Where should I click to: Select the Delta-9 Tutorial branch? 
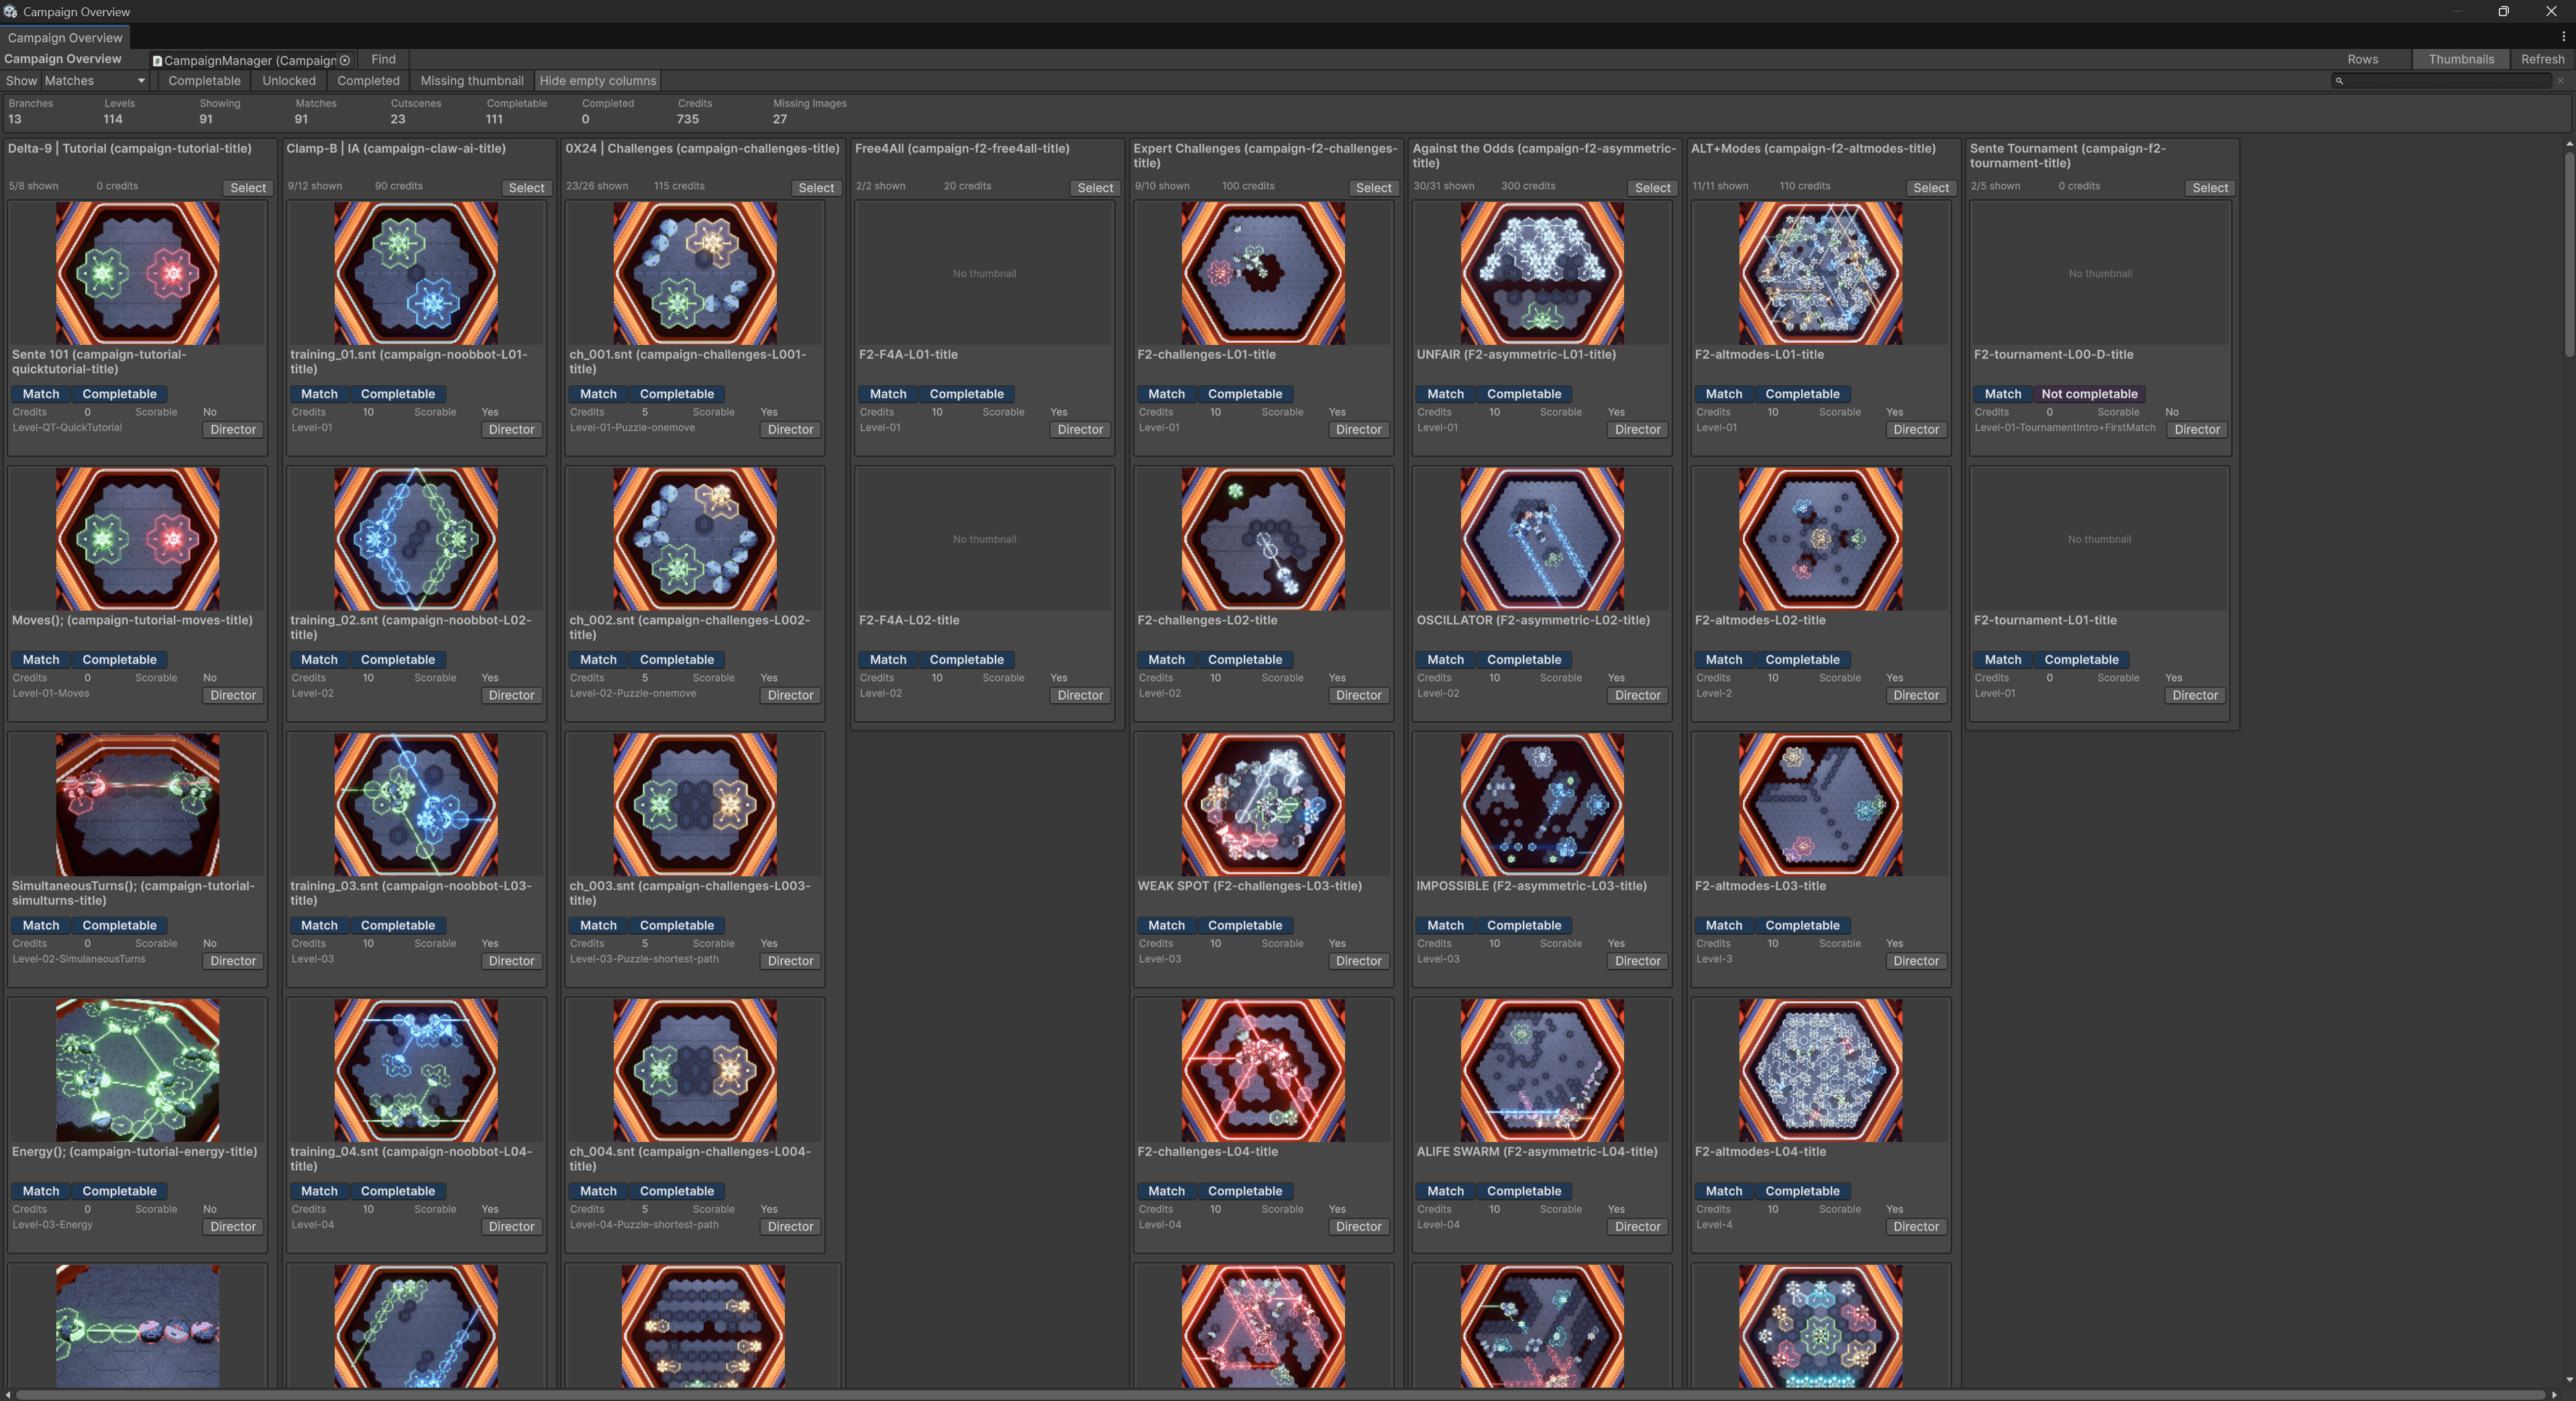(248, 188)
